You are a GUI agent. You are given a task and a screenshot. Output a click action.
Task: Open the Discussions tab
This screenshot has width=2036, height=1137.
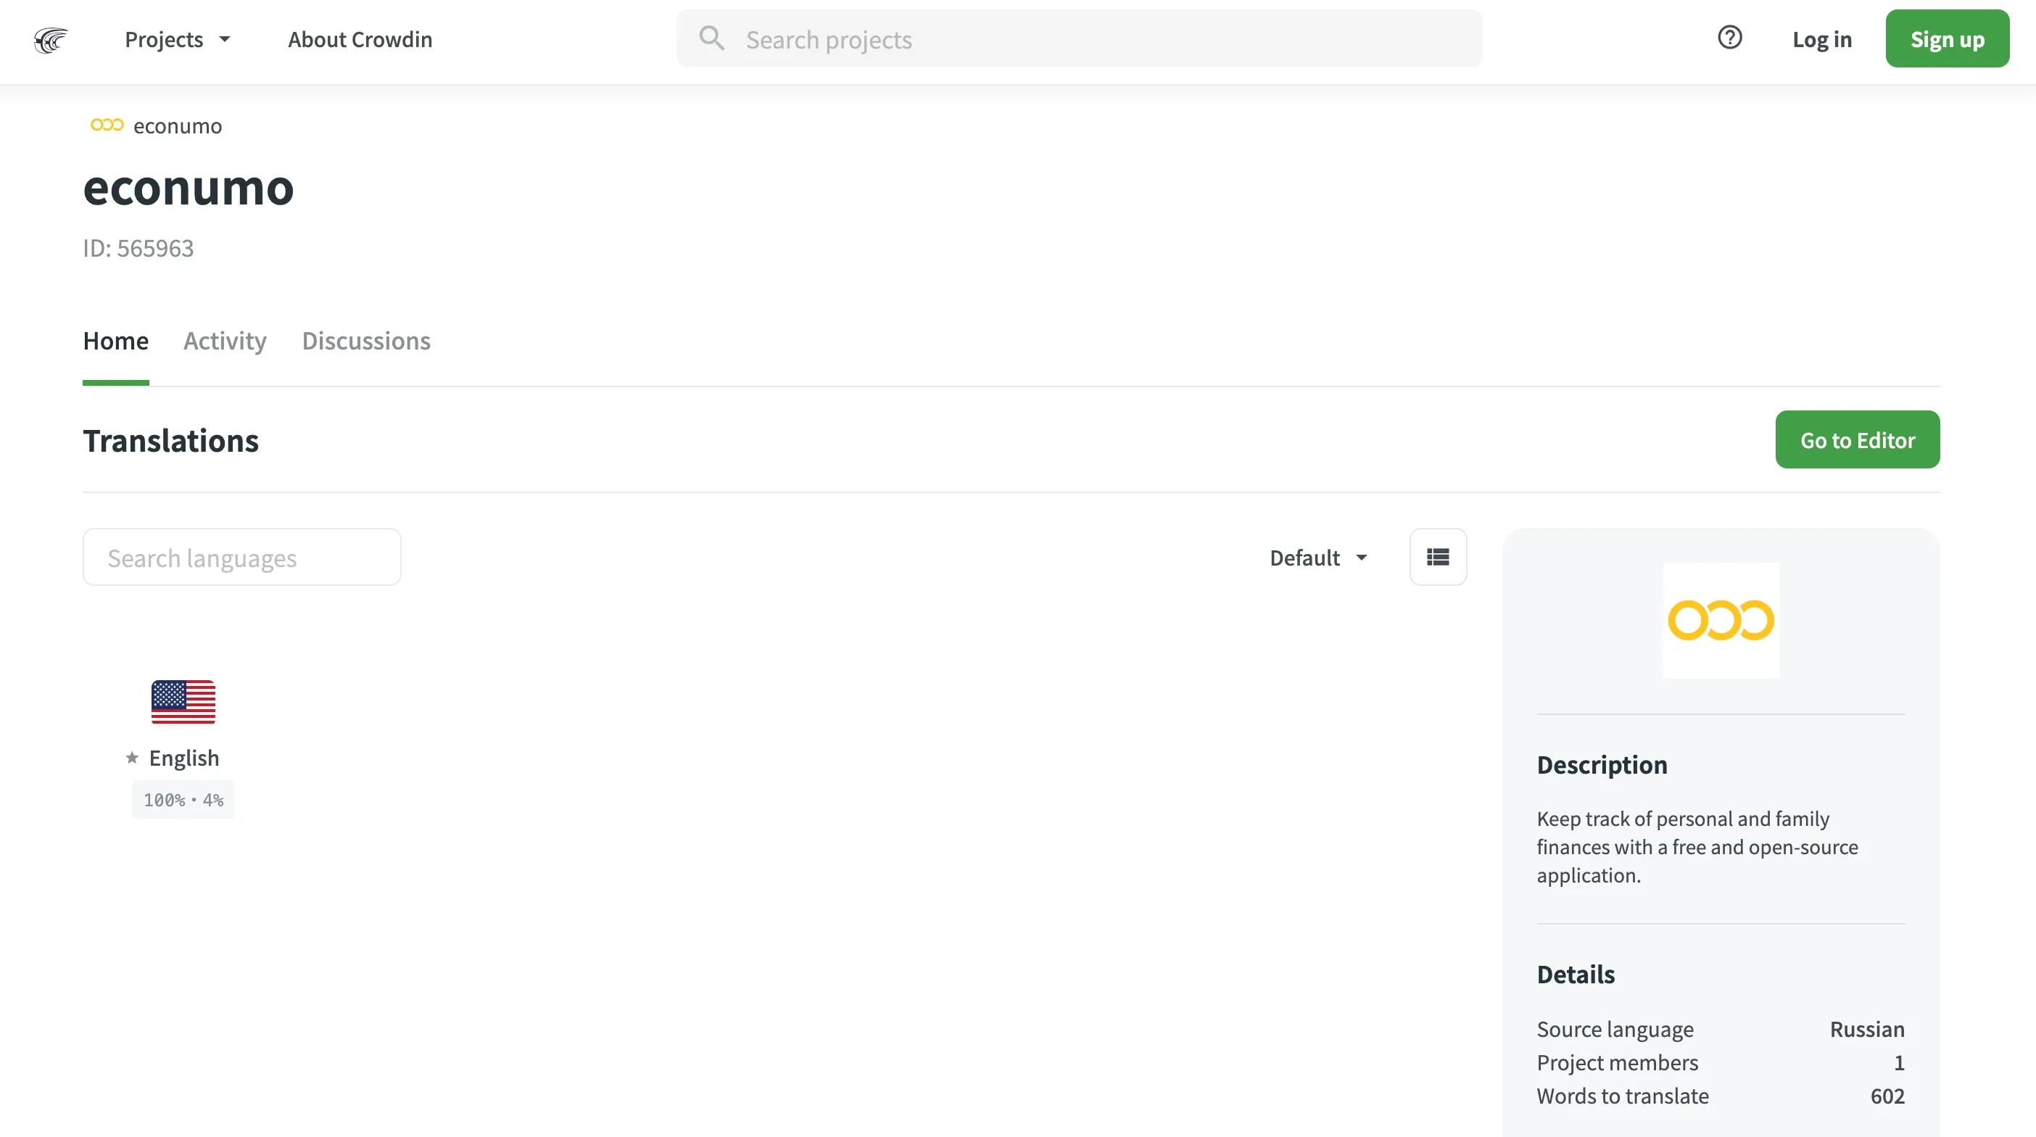(366, 341)
